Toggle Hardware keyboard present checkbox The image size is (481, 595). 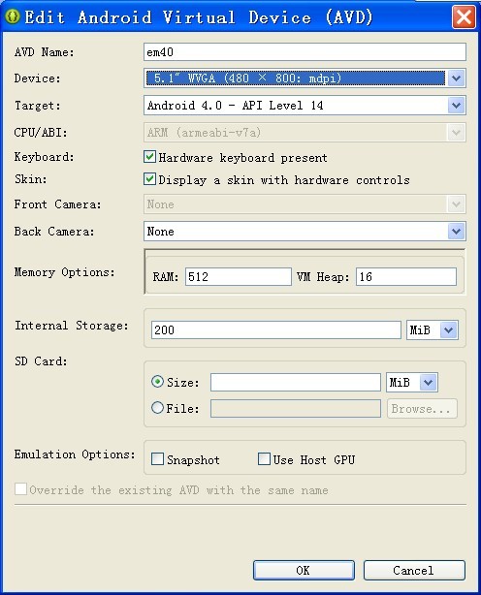pyautogui.click(x=149, y=157)
